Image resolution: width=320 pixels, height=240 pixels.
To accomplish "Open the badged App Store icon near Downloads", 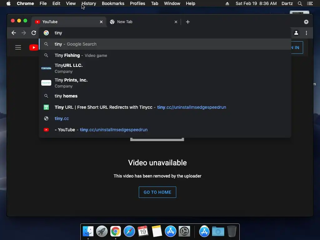I will pyautogui.click(x=204, y=232).
